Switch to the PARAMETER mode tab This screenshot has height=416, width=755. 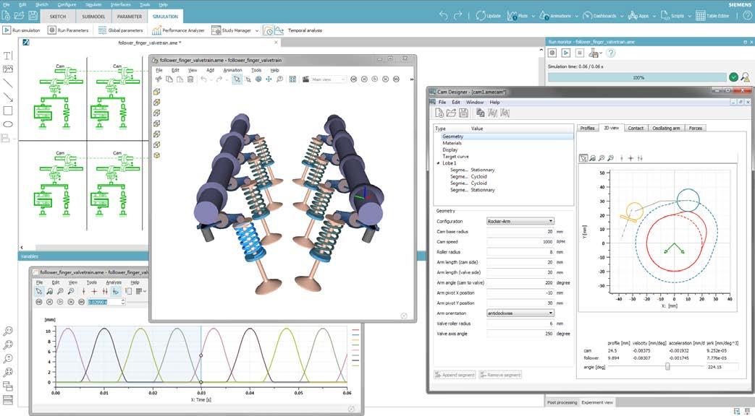[x=130, y=17]
